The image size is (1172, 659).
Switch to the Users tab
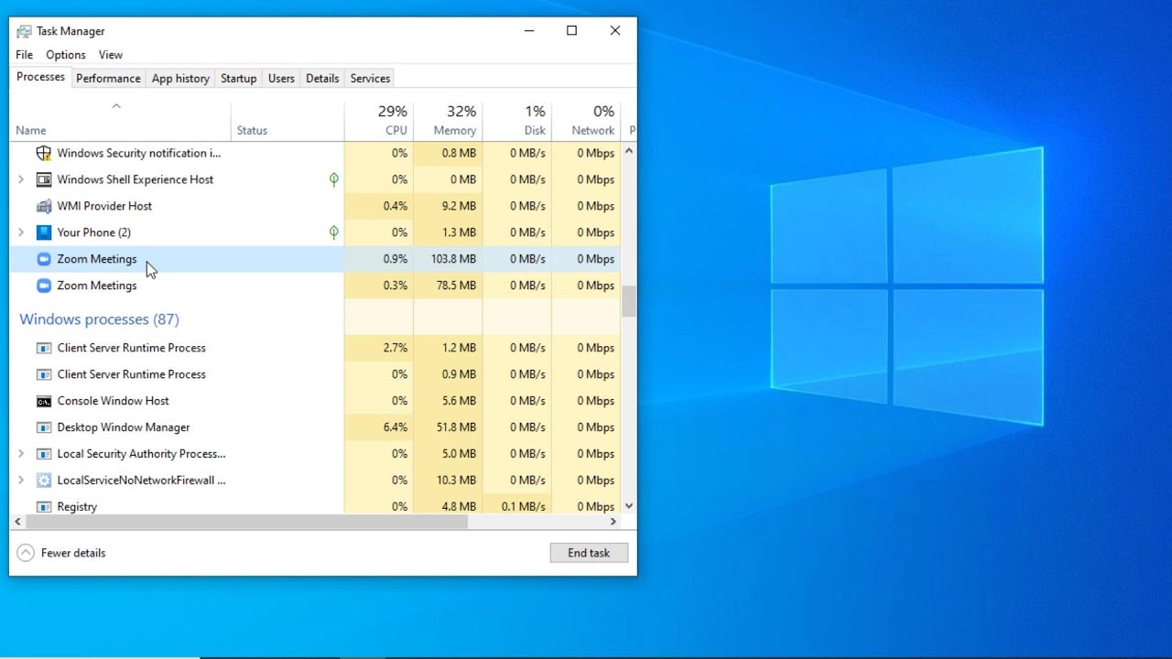click(x=281, y=79)
